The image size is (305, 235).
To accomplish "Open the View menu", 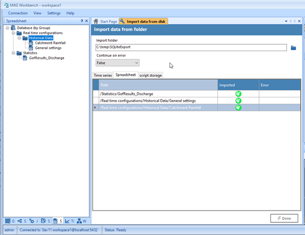I will (38, 13).
